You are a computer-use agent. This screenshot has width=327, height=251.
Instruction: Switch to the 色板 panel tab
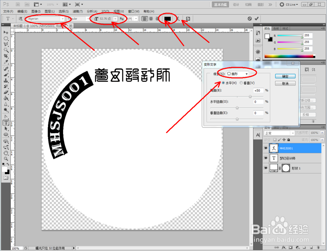click(276, 28)
